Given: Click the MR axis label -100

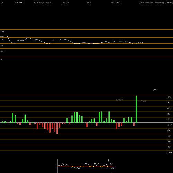Looking at the screenshot, I should (170, 153).
